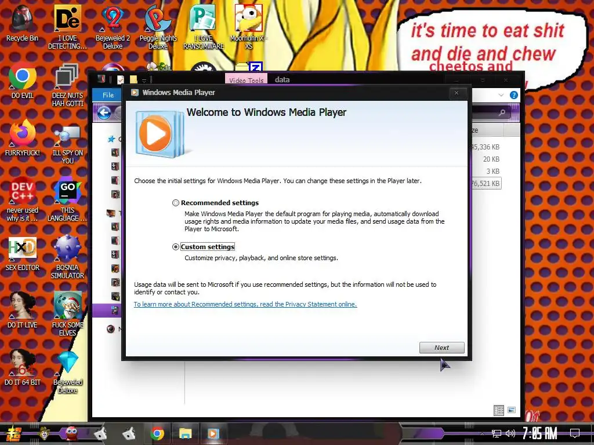Viewport: 594px width, 445px height.
Task: Launch Moorhuhn X-XS from the desktop
Action: pos(248,27)
